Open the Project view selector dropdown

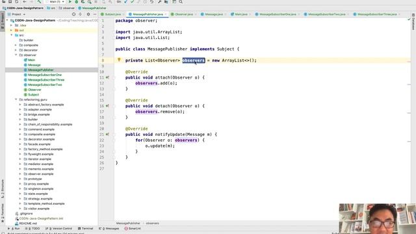coord(16,14)
